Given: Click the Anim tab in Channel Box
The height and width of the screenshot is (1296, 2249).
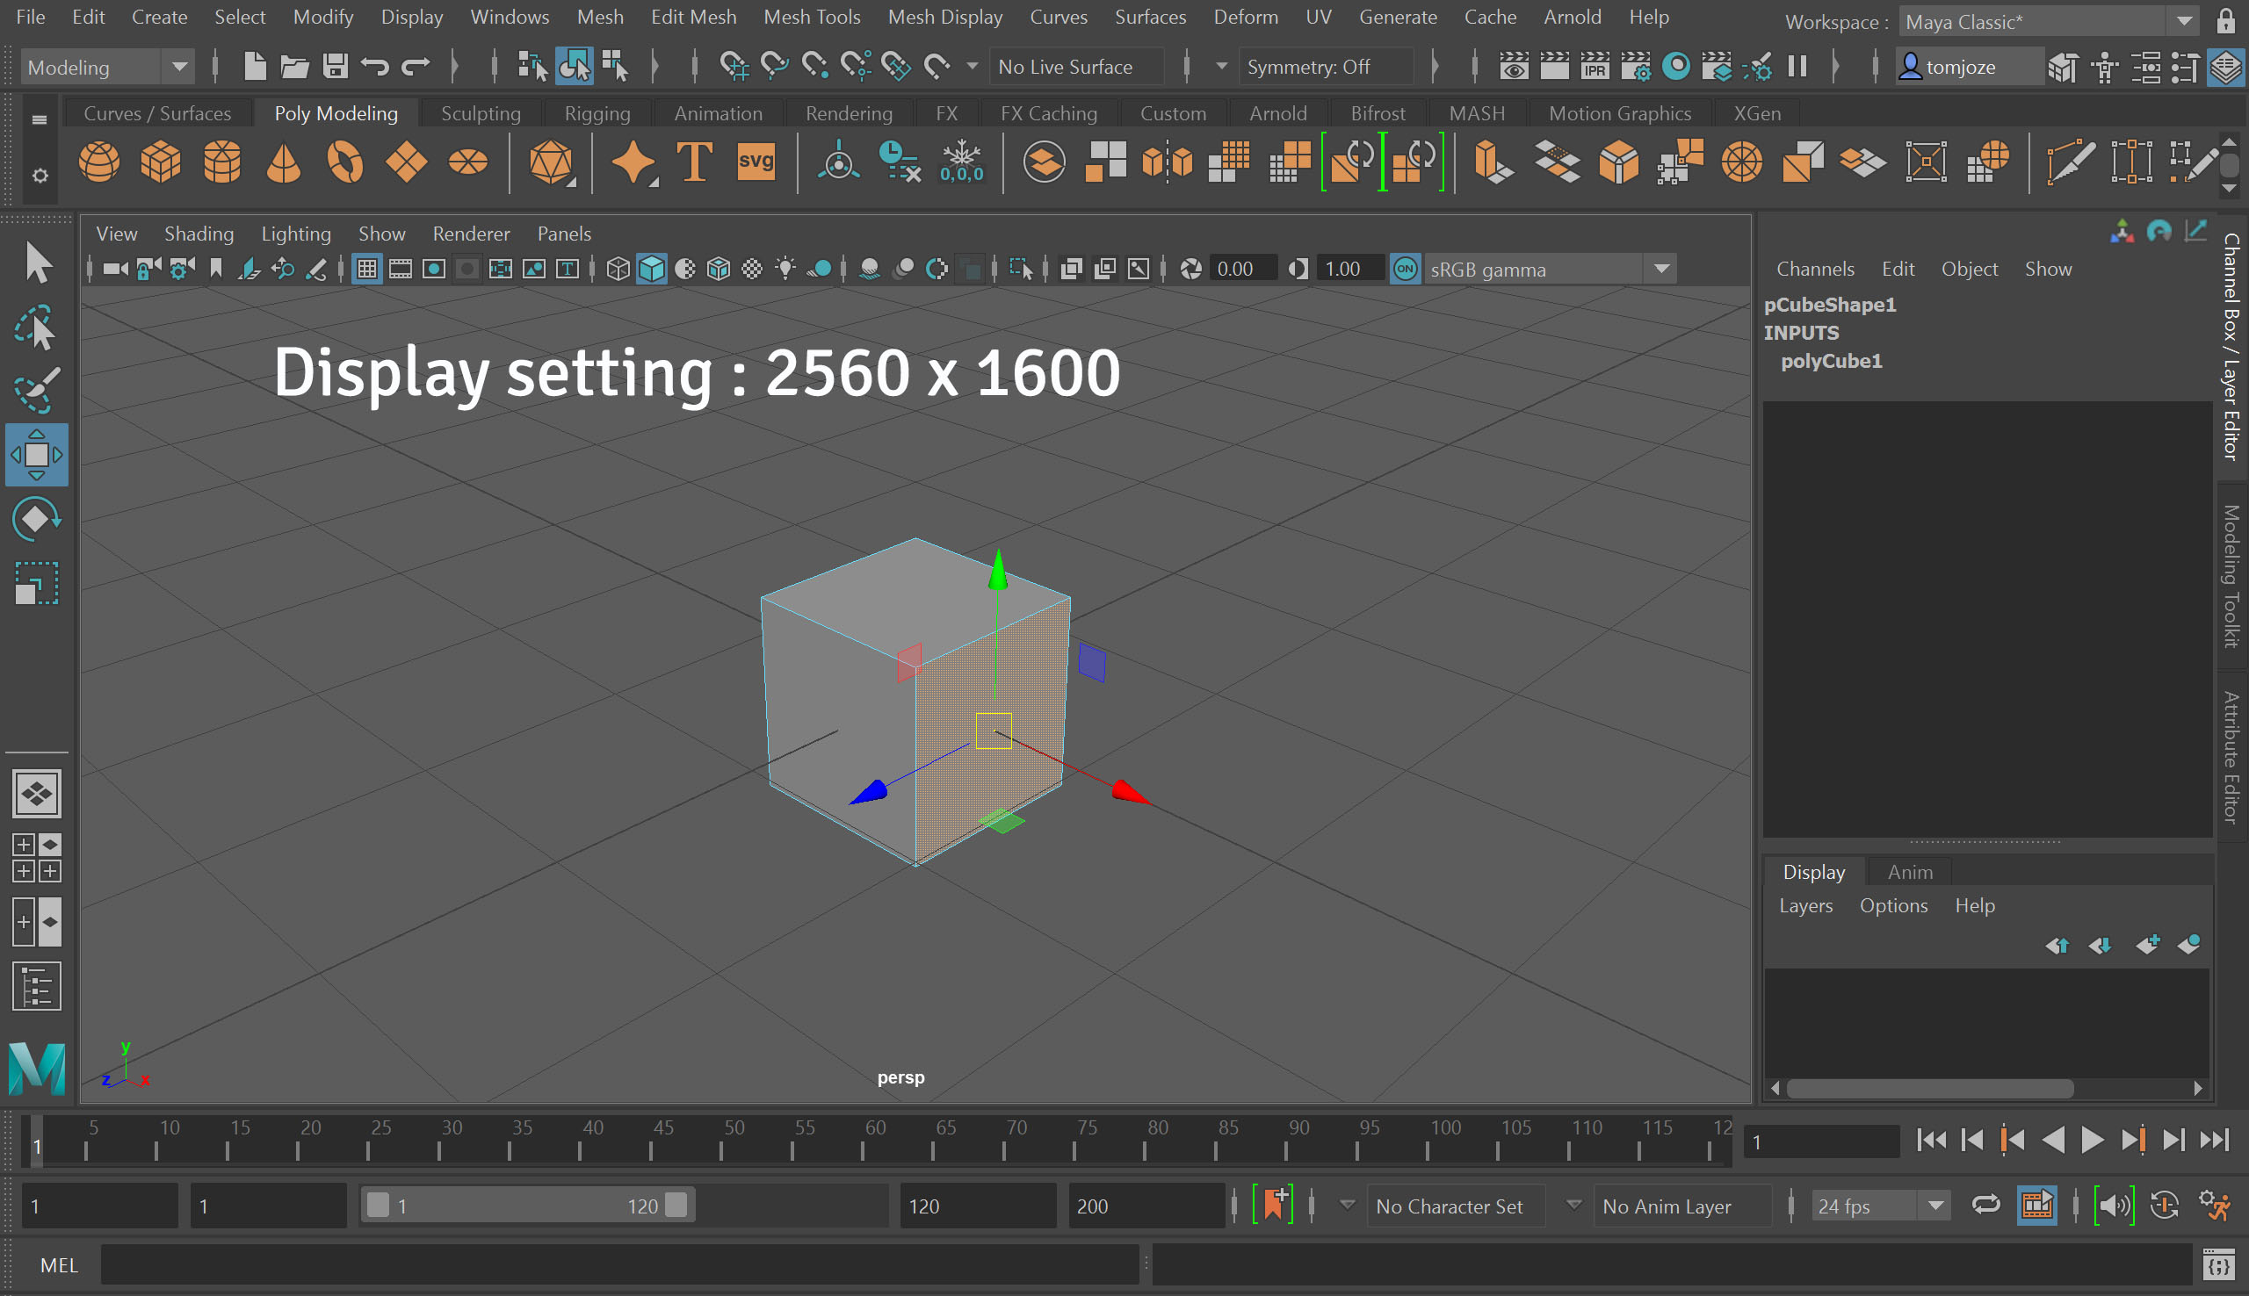Looking at the screenshot, I should tap(1907, 871).
